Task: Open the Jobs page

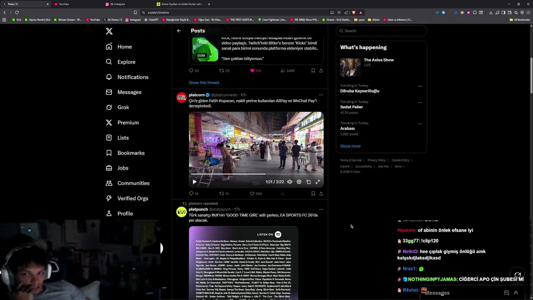Action: pyautogui.click(x=117, y=168)
